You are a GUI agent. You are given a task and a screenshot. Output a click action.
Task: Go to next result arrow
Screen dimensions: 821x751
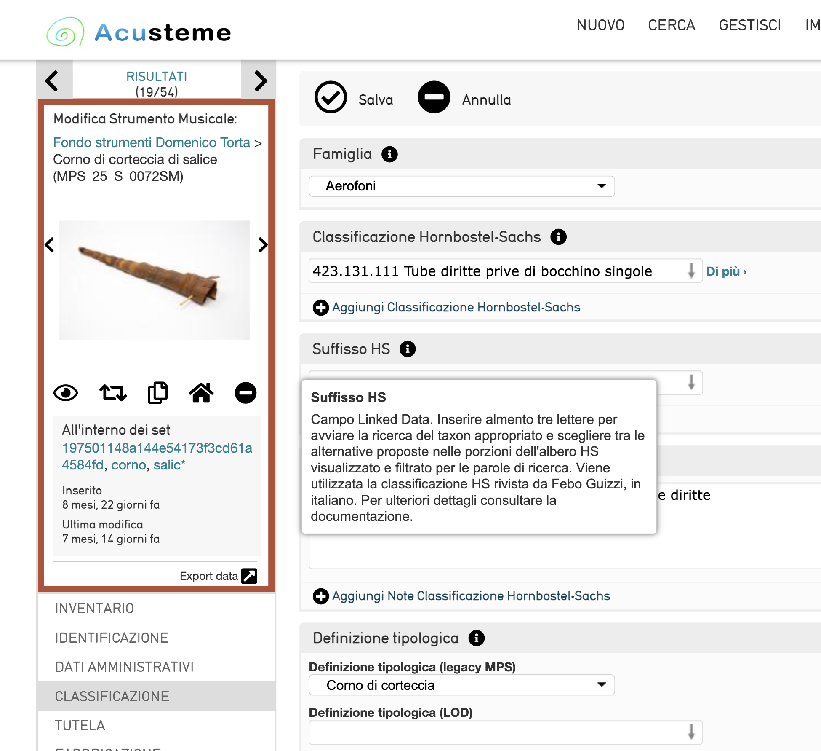(x=260, y=81)
